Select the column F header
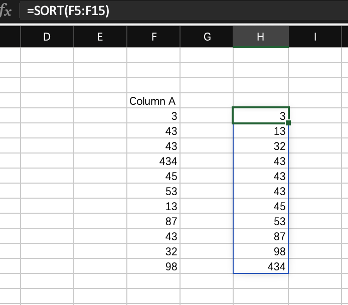The width and height of the screenshot is (348, 305). point(153,36)
